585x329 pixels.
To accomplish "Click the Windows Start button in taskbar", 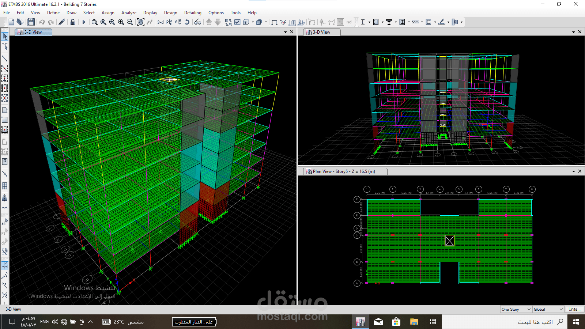I will point(576,322).
